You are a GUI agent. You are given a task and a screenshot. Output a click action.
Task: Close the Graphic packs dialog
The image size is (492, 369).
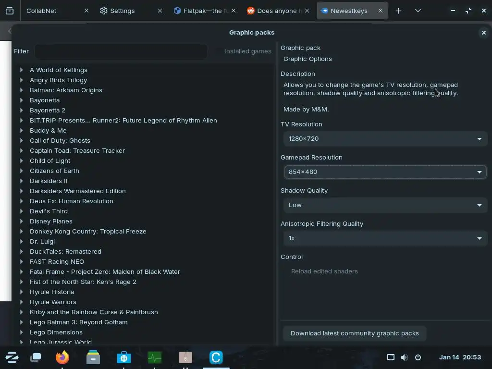483,33
